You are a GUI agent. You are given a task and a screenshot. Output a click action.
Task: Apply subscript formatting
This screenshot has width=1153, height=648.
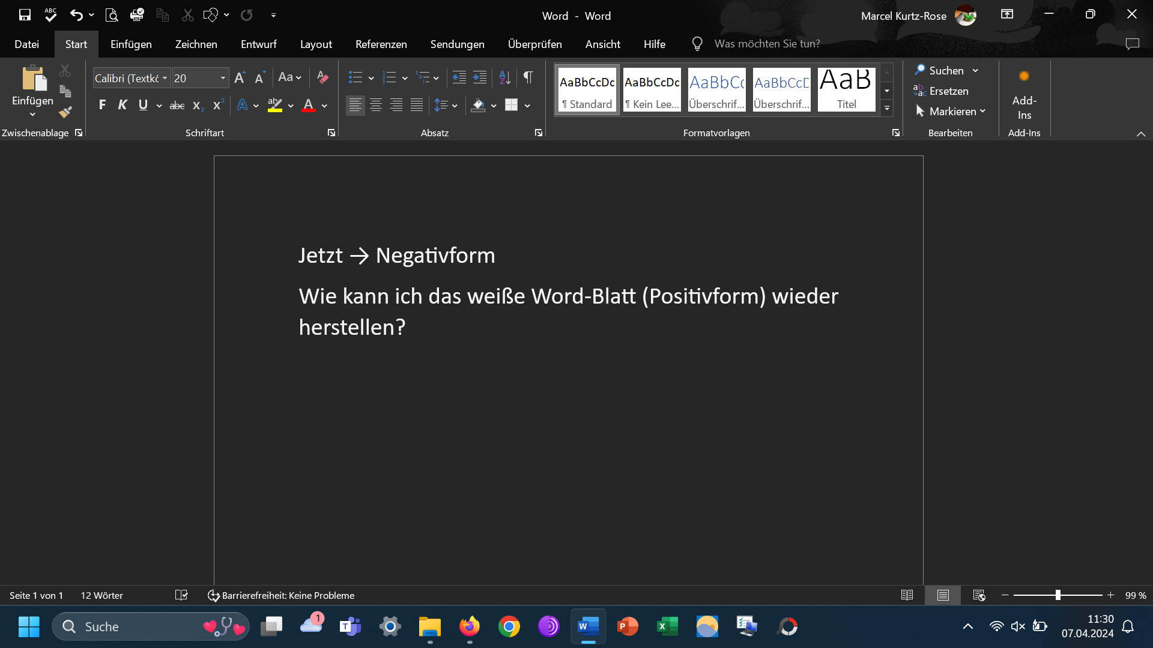198,106
